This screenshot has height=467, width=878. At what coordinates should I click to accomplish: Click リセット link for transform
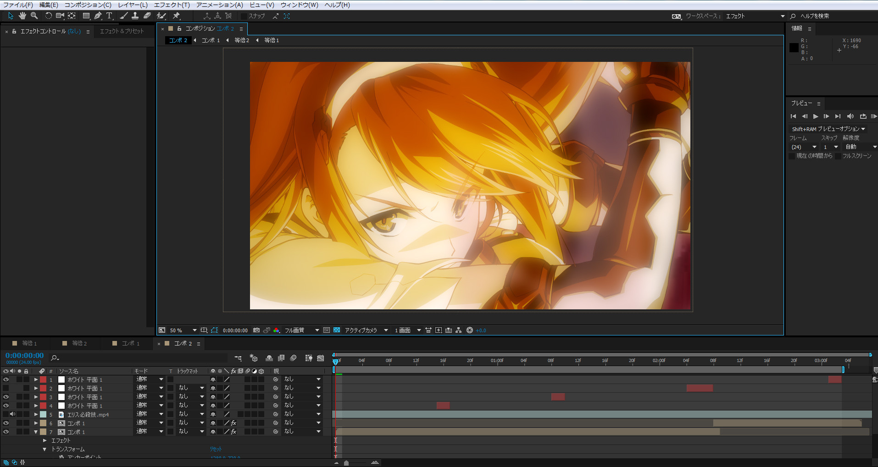tap(216, 449)
